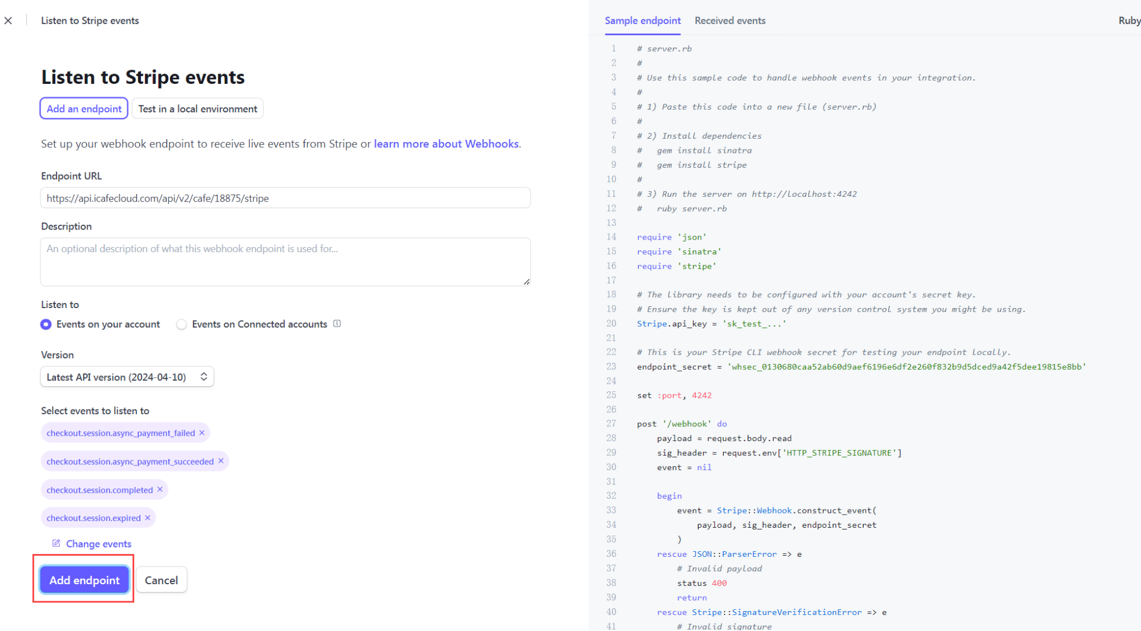The image size is (1141, 631).
Task: Open the Ruby language selector
Action: [x=1128, y=21]
